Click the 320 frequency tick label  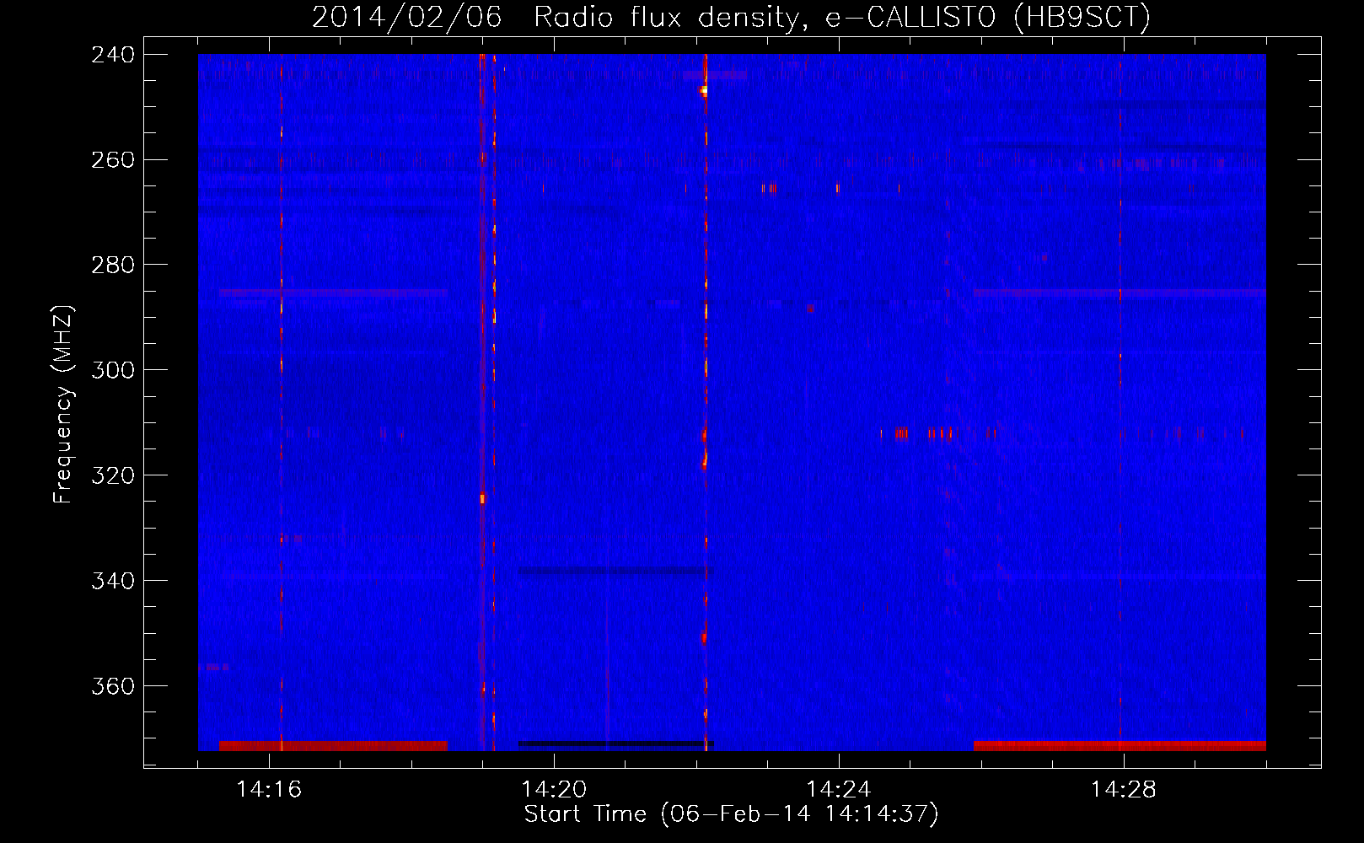coord(112,475)
